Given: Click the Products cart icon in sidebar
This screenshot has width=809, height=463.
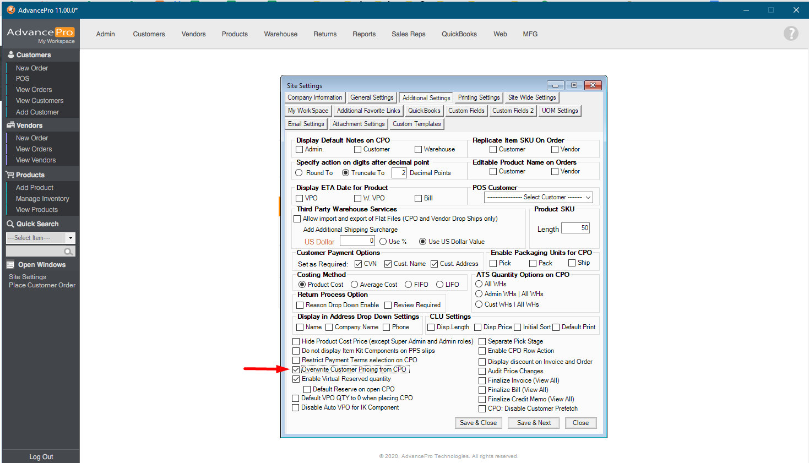Looking at the screenshot, I should (10, 175).
